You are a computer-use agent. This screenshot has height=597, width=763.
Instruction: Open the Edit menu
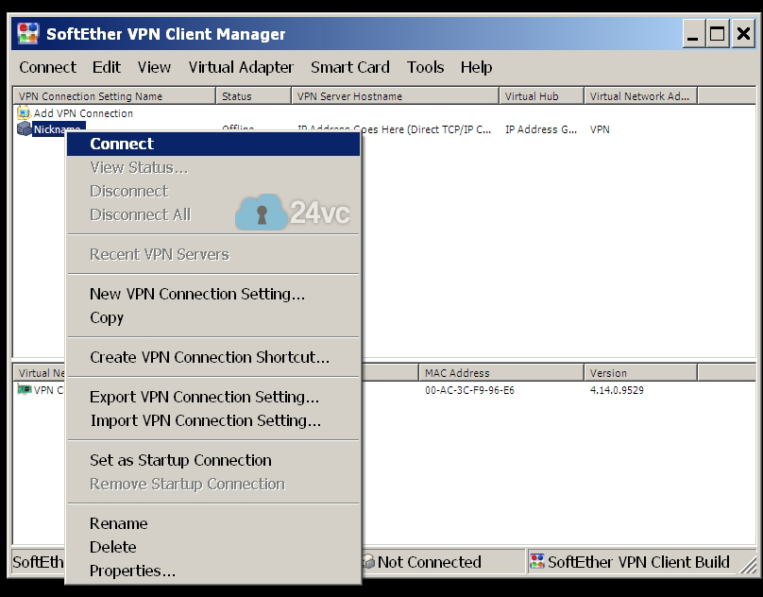[x=107, y=67]
